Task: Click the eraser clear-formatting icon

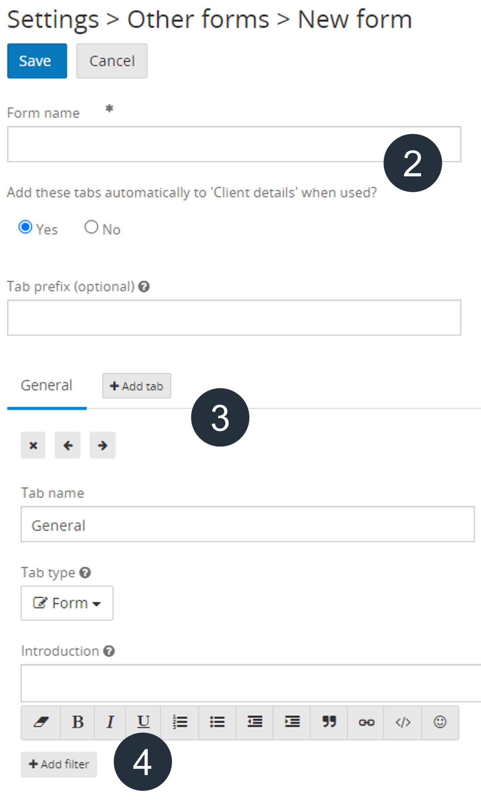Action: [x=41, y=723]
